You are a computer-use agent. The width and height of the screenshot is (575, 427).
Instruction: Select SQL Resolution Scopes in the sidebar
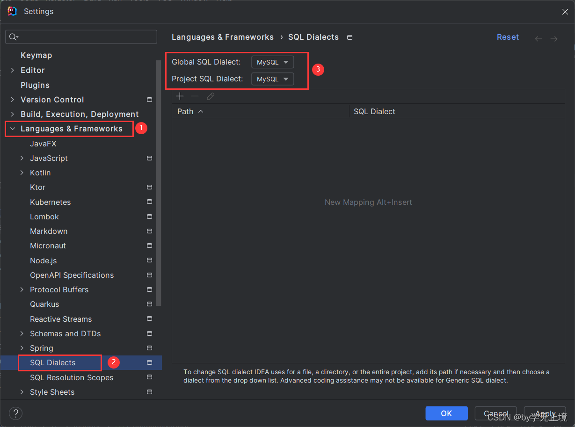coord(71,377)
